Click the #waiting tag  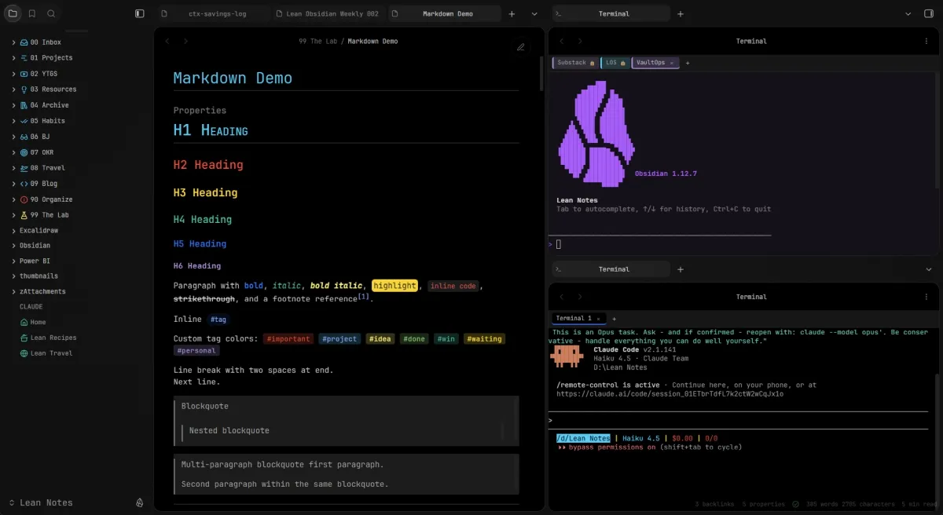click(x=484, y=339)
